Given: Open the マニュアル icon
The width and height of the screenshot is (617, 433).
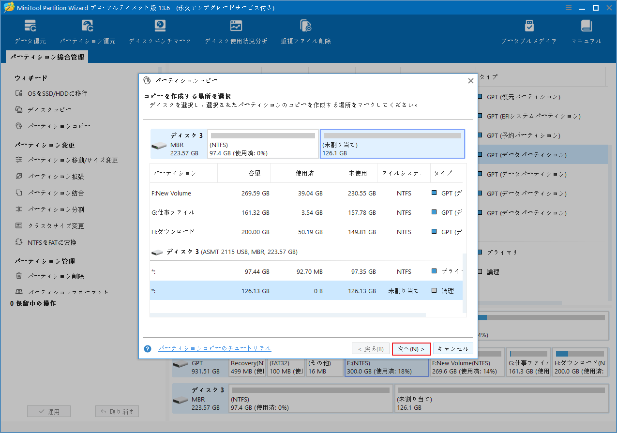Looking at the screenshot, I should click(x=586, y=26).
